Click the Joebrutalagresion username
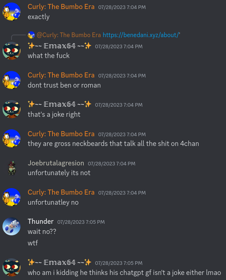Screen dimensions: 226x280 tap(56, 163)
